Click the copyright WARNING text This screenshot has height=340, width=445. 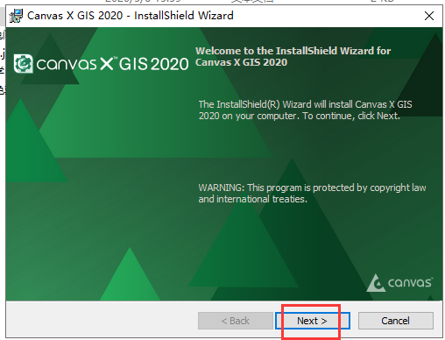(312, 193)
